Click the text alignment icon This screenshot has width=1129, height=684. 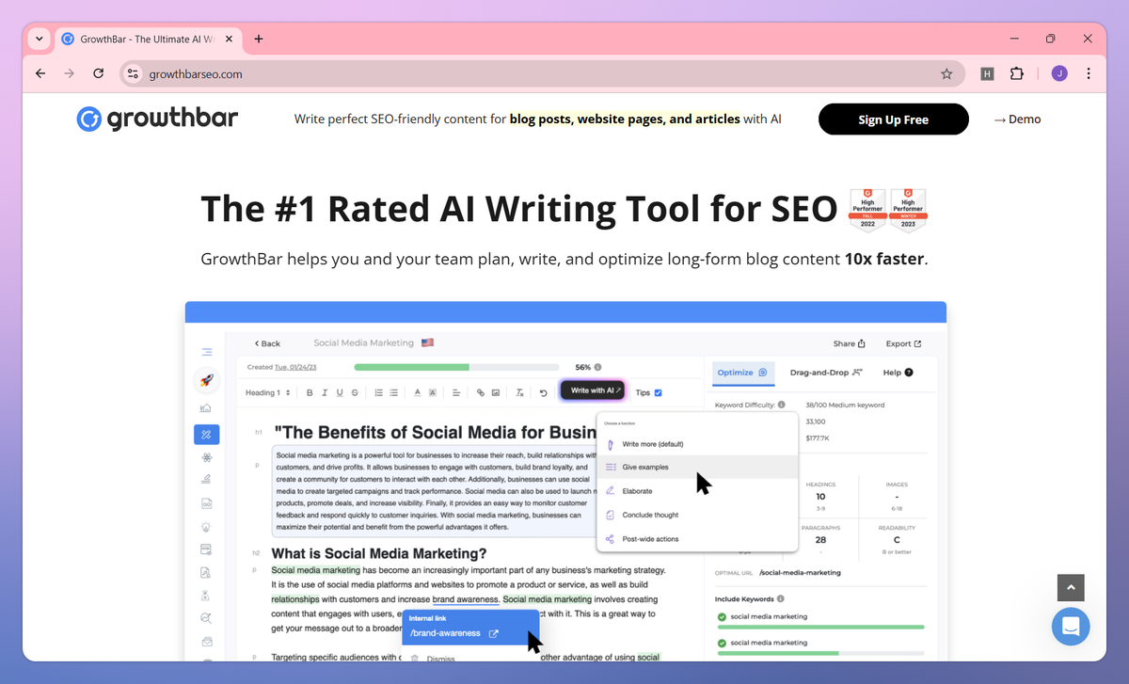tap(455, 392)
